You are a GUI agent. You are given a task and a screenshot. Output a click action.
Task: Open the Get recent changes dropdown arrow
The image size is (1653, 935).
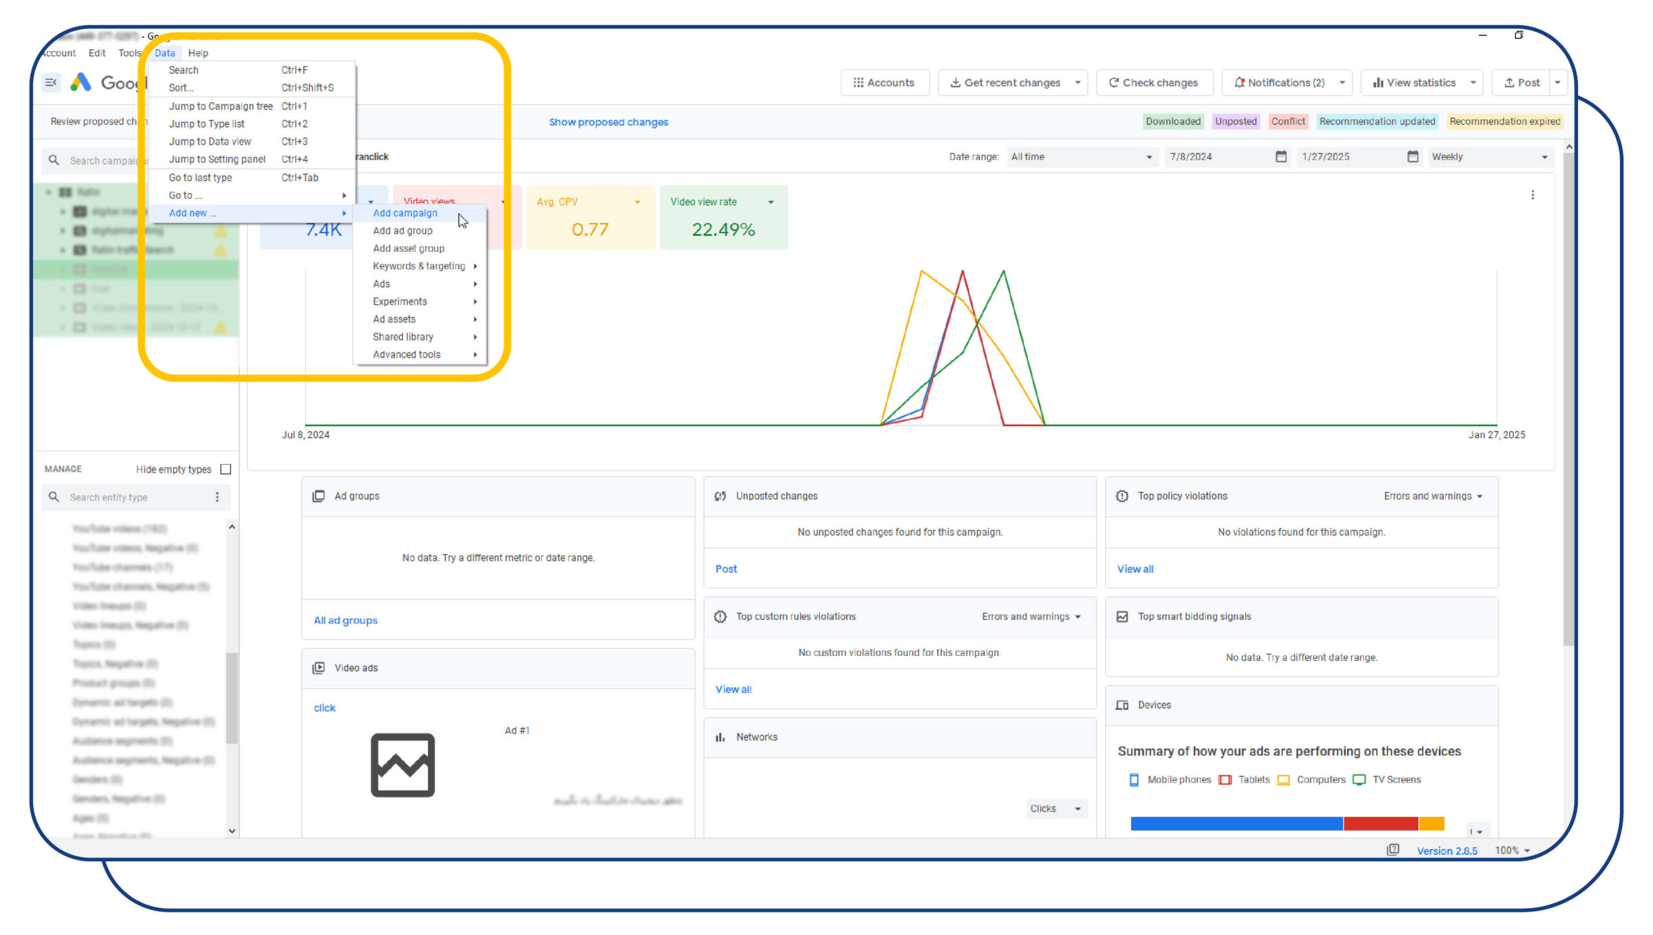pyautogui.click(x=1077, y=83)
